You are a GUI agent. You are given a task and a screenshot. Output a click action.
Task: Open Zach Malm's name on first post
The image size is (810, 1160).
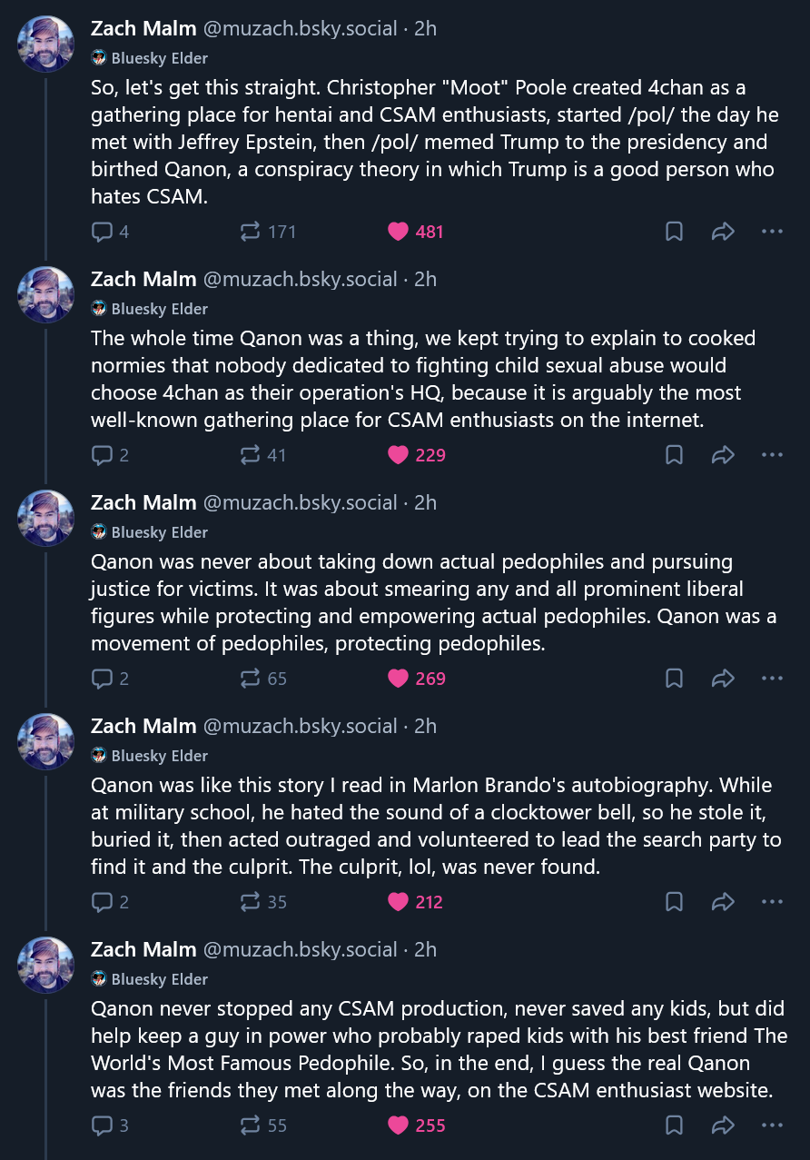click(143, 28)
